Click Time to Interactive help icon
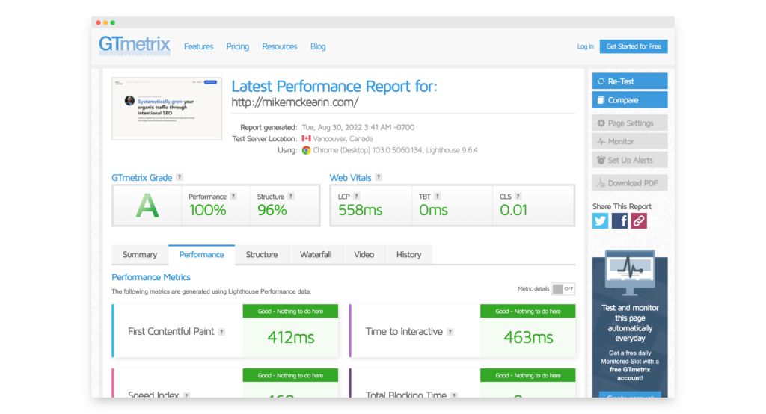The height and width of the screenshot is (414, 766). click(450, 332)
